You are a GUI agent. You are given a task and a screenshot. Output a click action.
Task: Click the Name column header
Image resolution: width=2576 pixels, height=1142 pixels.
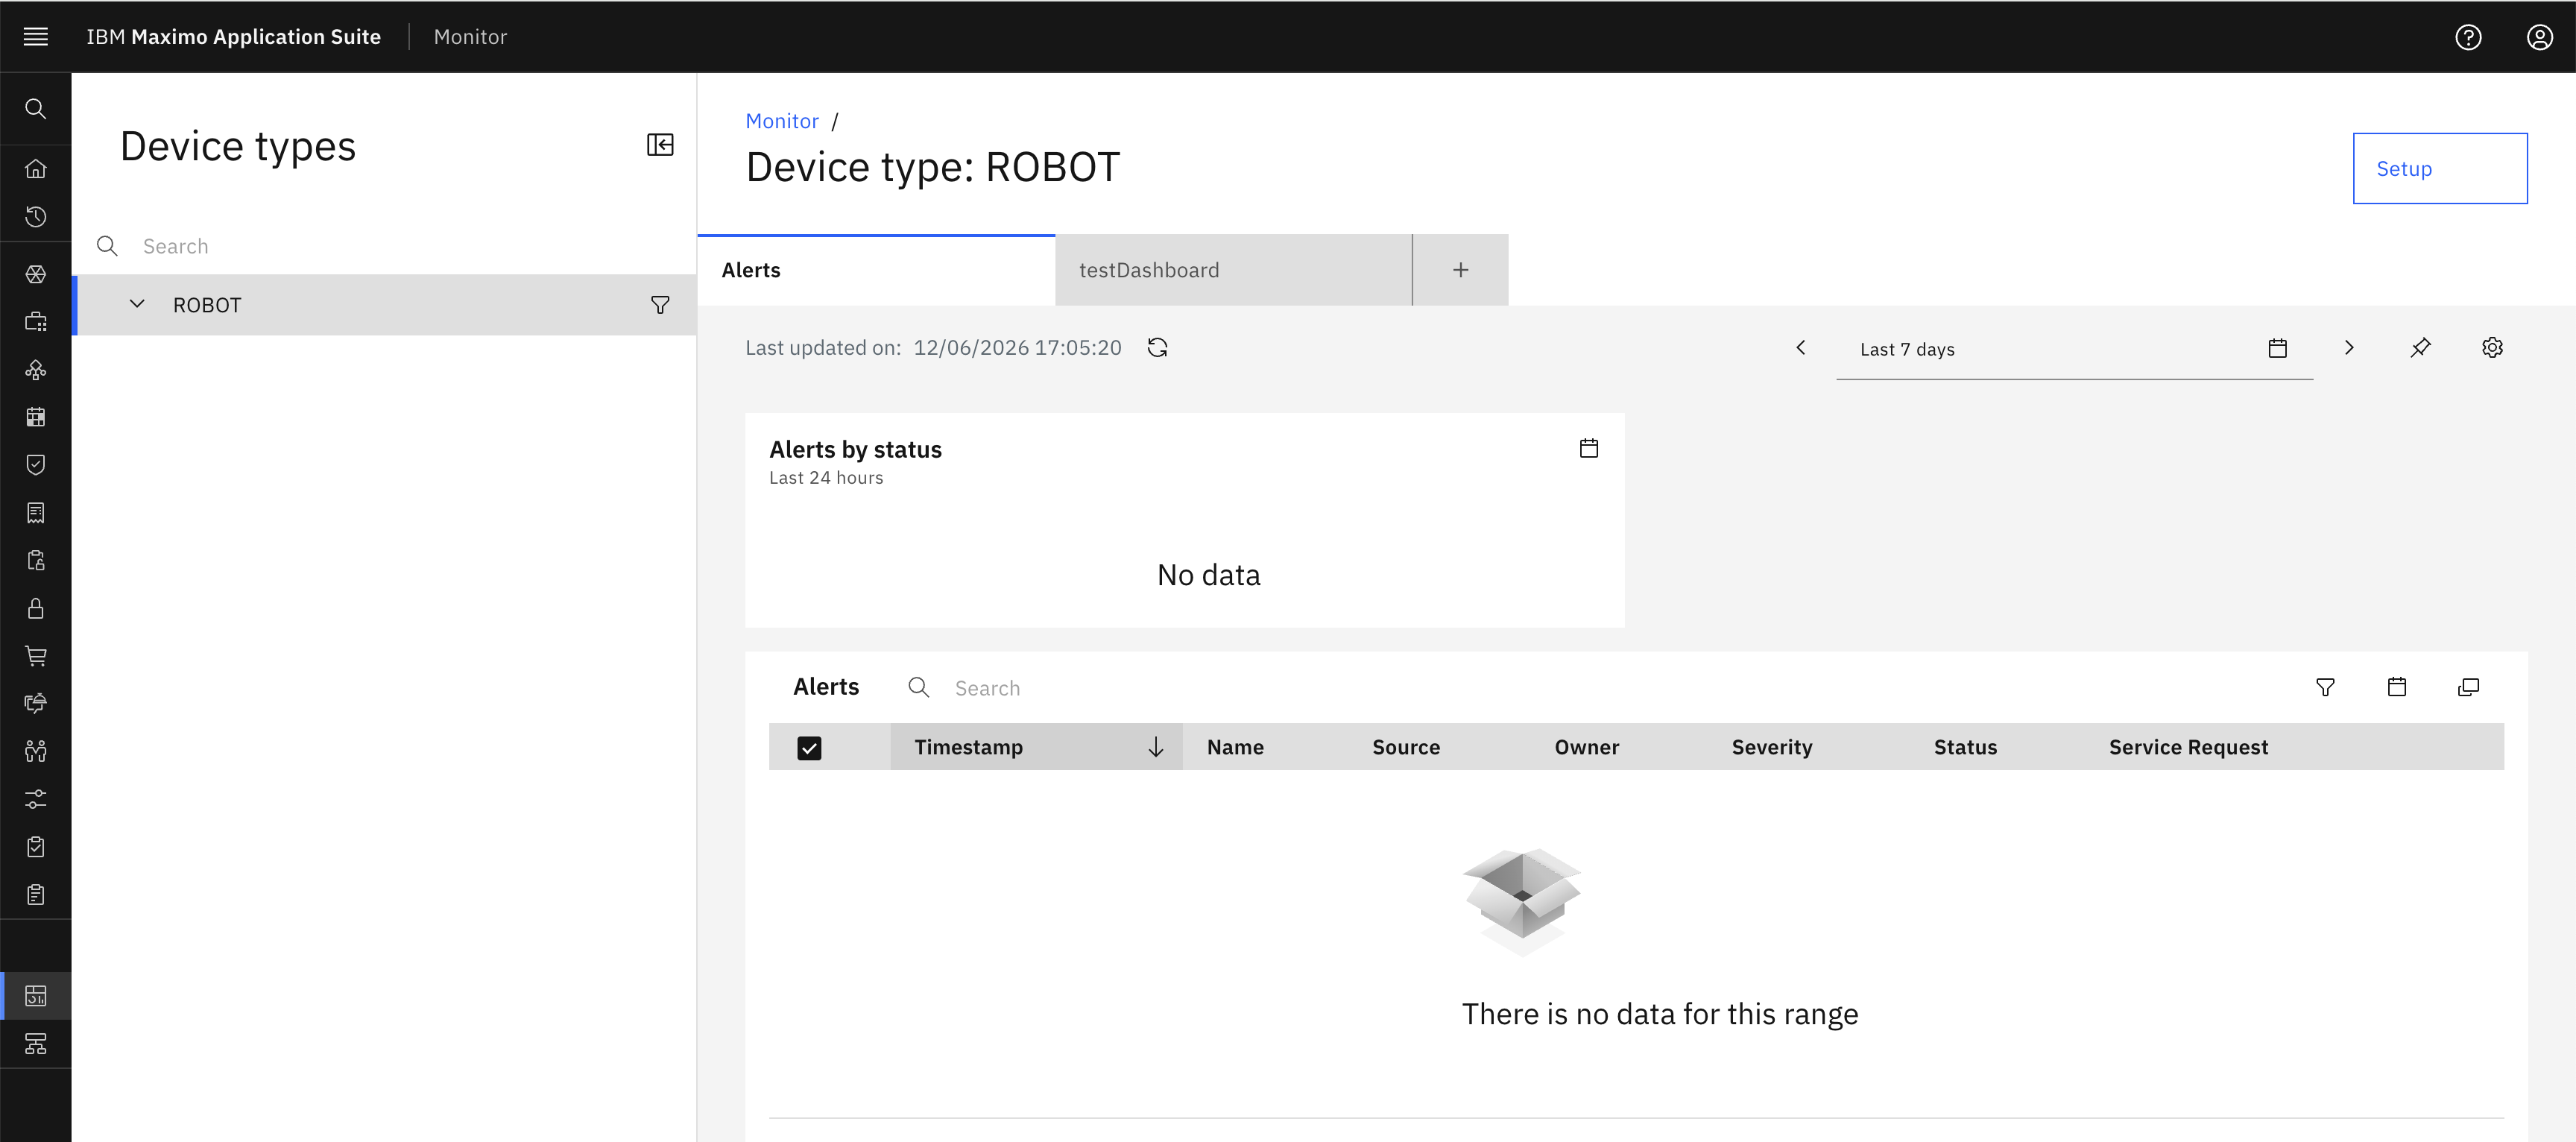1235,747
